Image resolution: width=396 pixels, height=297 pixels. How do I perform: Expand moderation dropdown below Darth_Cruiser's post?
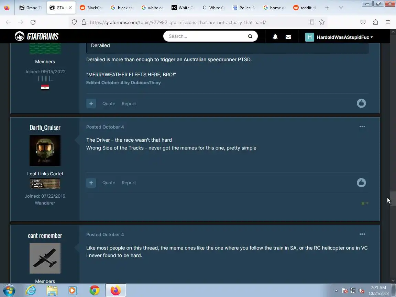click(x=365, y=203)
